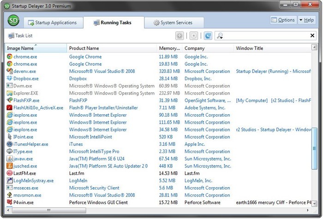Viewport: 323px width, 219px height.
Task: Click the grayed-out add (plus) toolbar icon
Action: 179,36
